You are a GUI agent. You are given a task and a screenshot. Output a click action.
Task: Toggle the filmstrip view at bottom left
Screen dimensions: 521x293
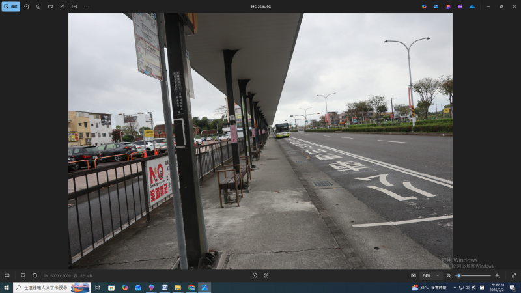pos(7,275)
